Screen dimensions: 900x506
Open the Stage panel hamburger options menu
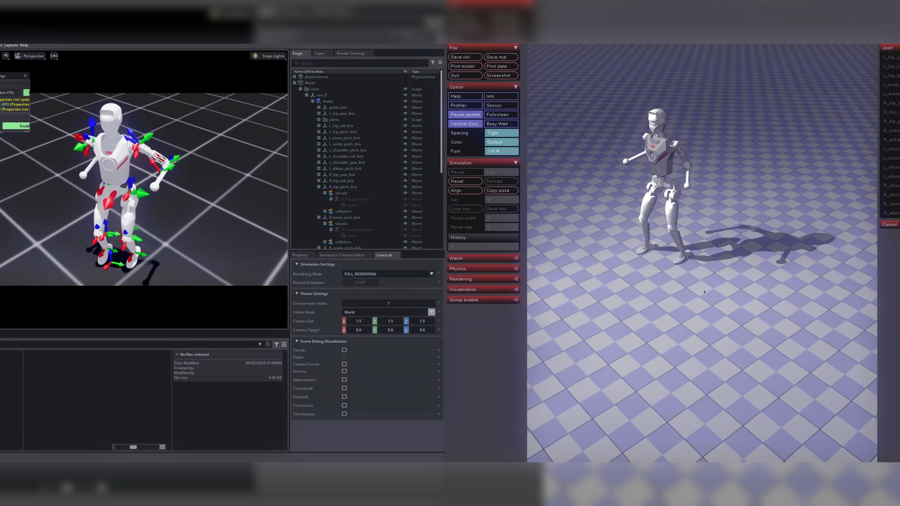pyautogui.click(x=440, y=62)
